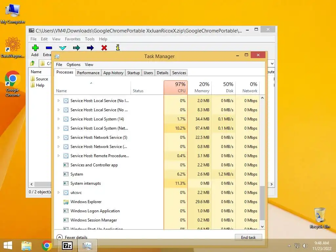Viewport: 336px width, 252px height.
Task: Expand Service Host: Local Service (No l...
Action: (58, 101)
